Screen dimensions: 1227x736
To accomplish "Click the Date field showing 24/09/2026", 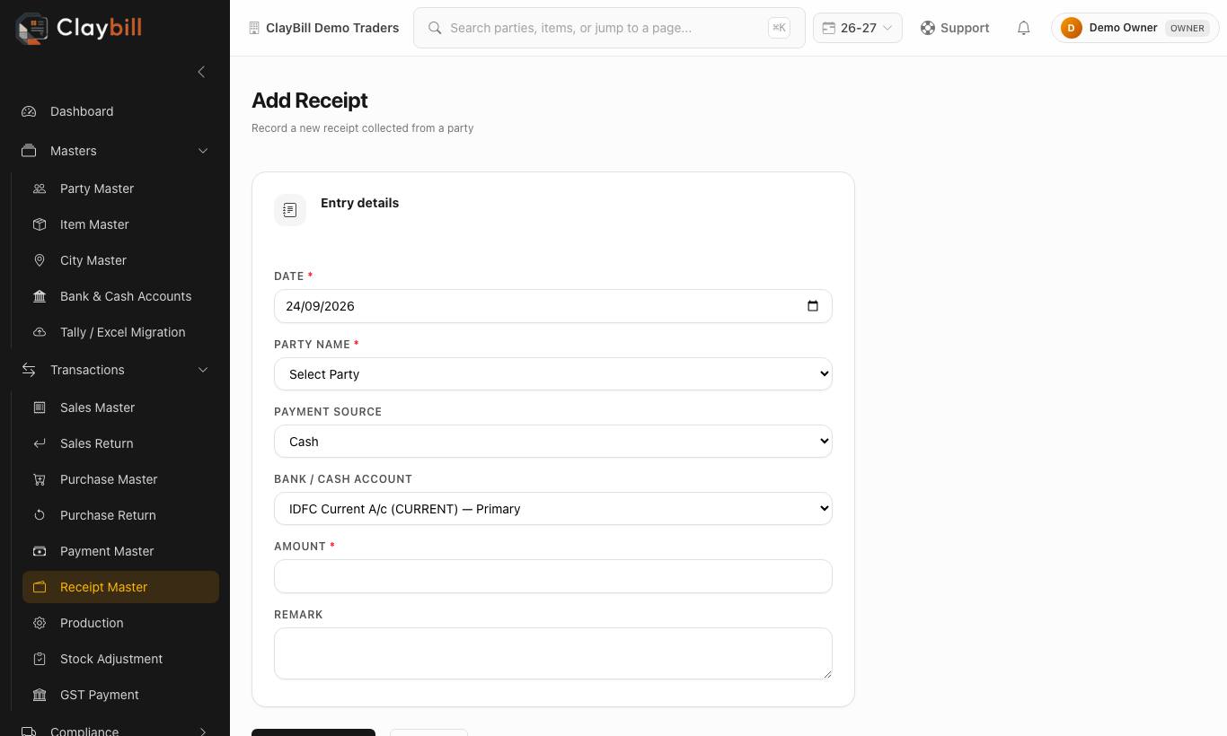I will tap(553, 306).
